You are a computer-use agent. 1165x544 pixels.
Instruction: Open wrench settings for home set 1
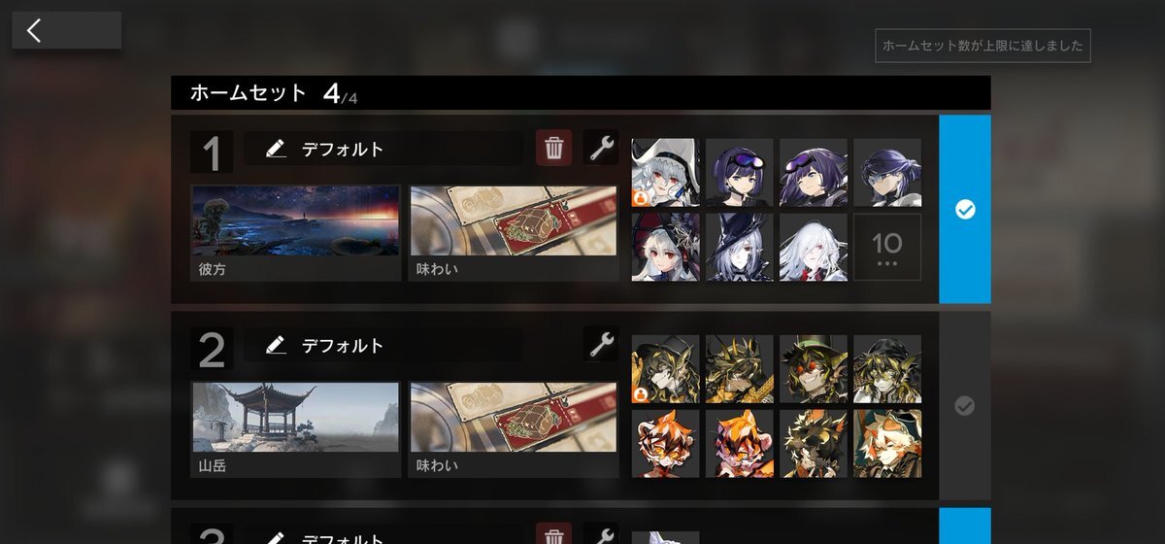coord(602,148)
